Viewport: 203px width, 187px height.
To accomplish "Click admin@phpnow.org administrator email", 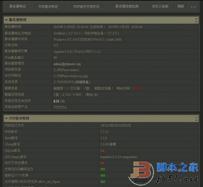I will click(67, 64).
